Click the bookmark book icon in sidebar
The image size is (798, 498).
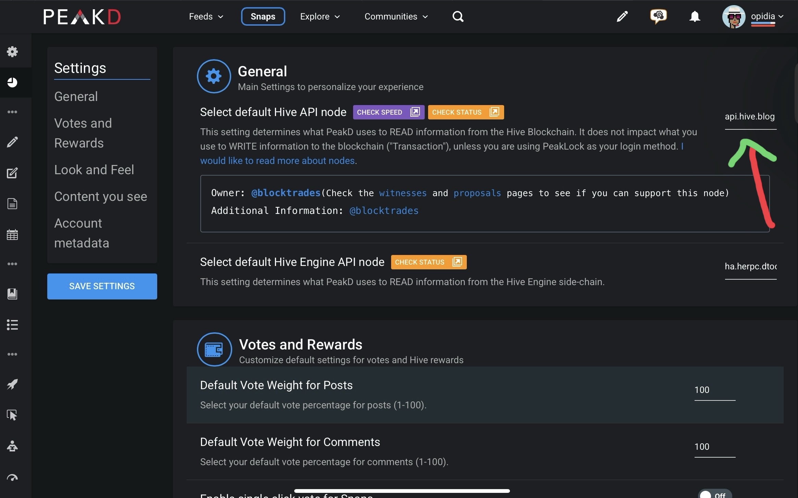click(12, 294)
